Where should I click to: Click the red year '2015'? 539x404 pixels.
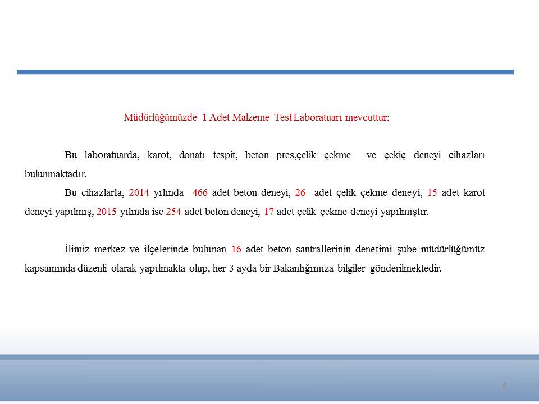pos(107,212)
